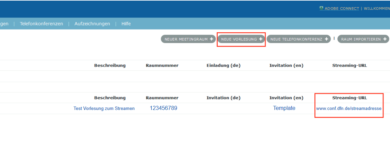Image resolution: width=390 pixels, height=156 pixels.
Task: Select the Streaming-URL header in upper table
Action: click(349, 65)
